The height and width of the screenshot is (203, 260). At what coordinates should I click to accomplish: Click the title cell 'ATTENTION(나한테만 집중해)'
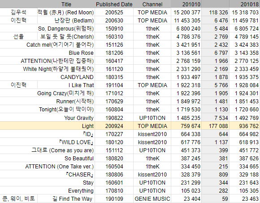[57, 61]
